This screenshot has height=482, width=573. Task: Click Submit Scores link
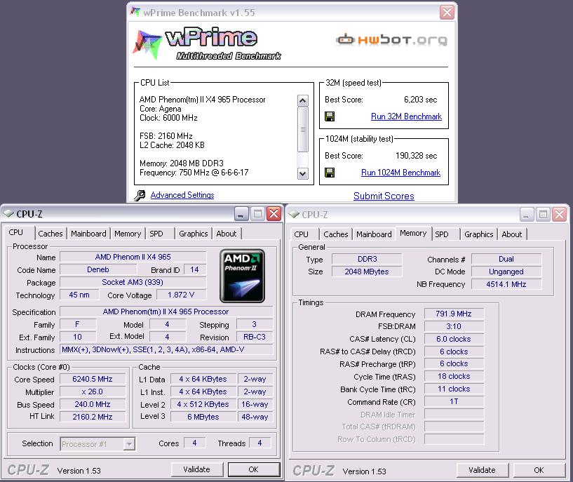[x=384, y=196]
